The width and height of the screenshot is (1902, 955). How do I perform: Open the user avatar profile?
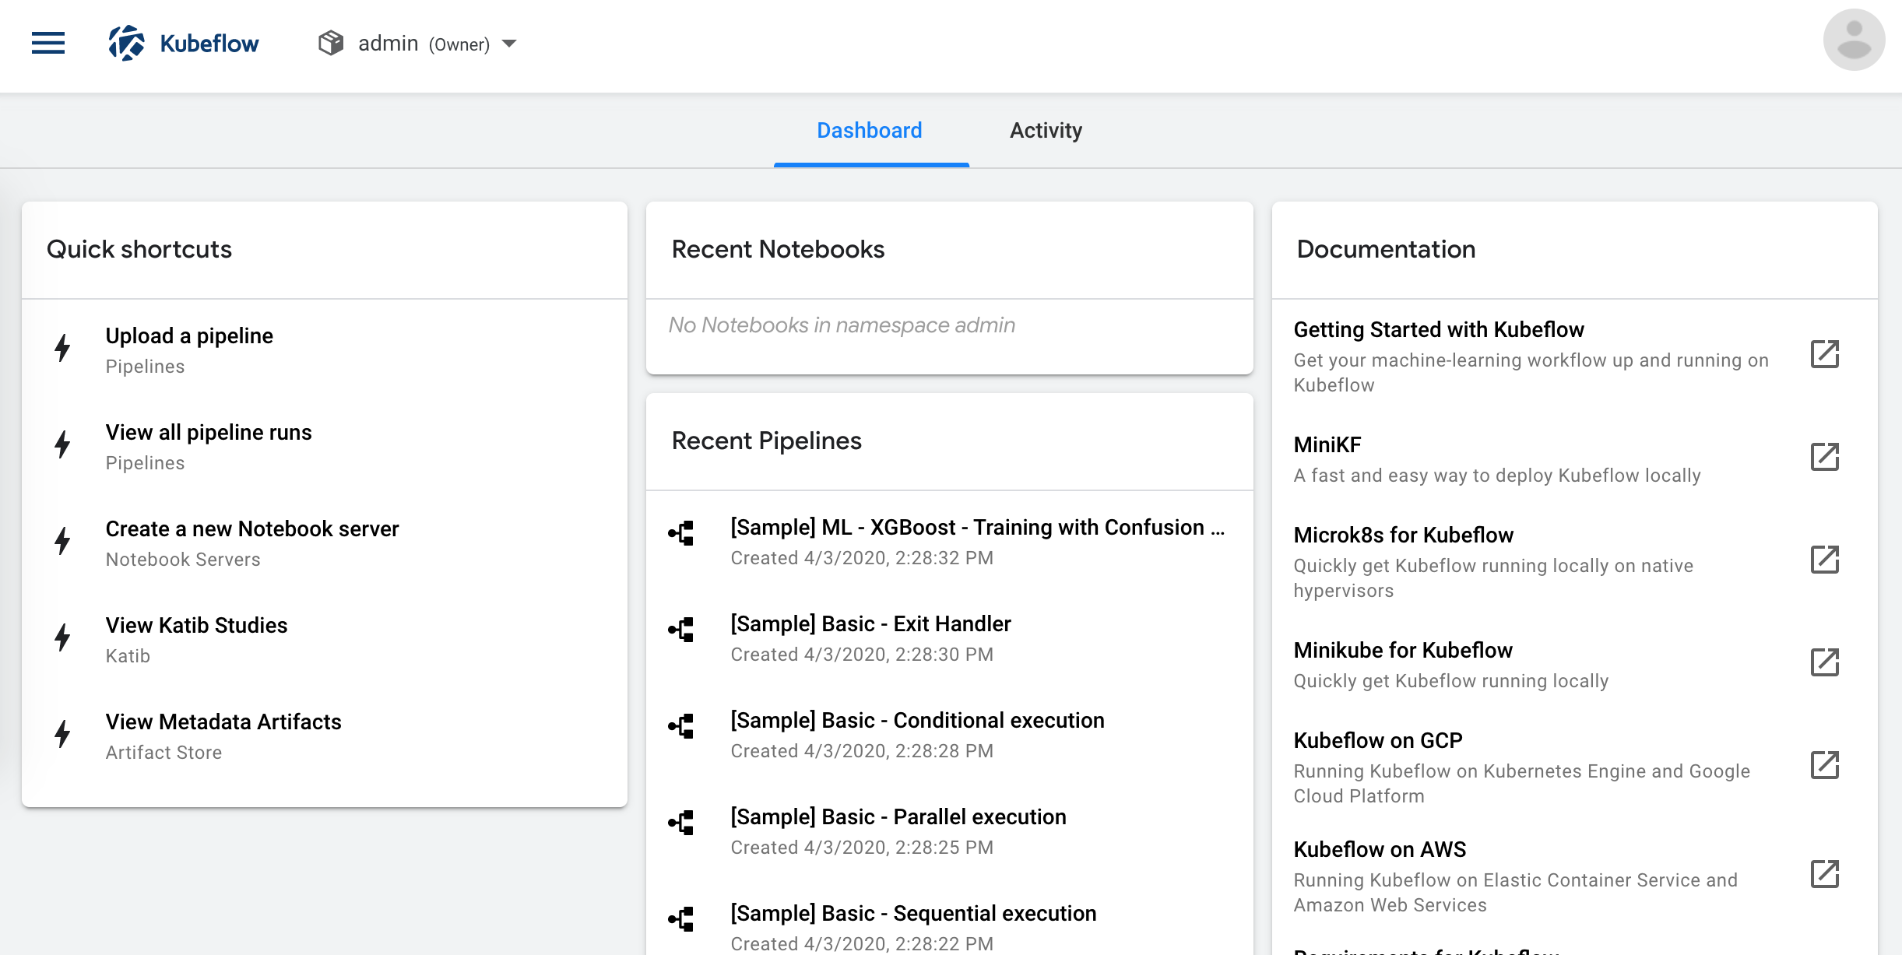pos(1854,40)
